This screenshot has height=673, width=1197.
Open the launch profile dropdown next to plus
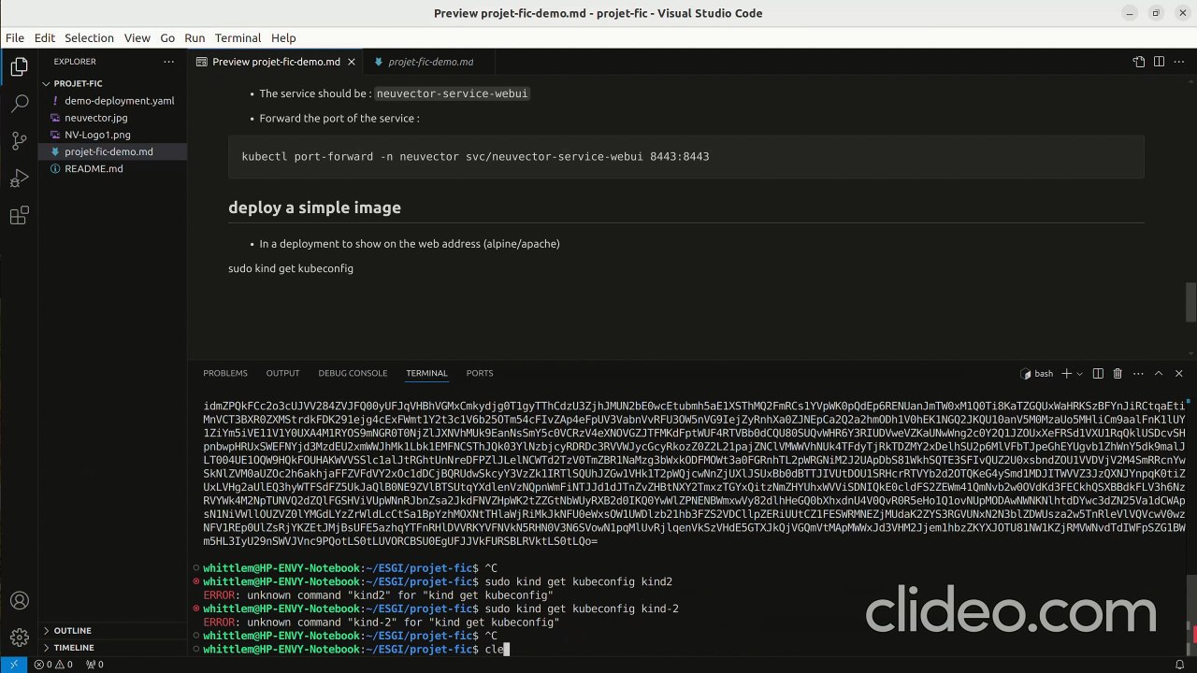[x=1079, y=374]
